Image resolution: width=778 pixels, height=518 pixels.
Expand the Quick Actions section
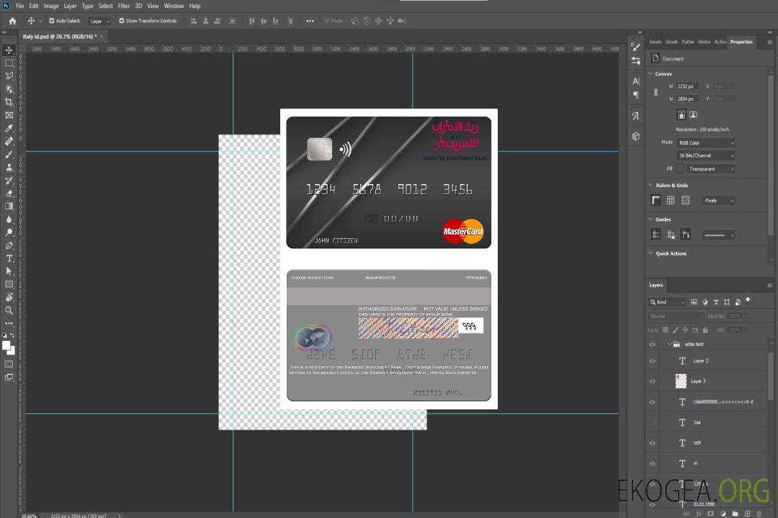(650, 253)
